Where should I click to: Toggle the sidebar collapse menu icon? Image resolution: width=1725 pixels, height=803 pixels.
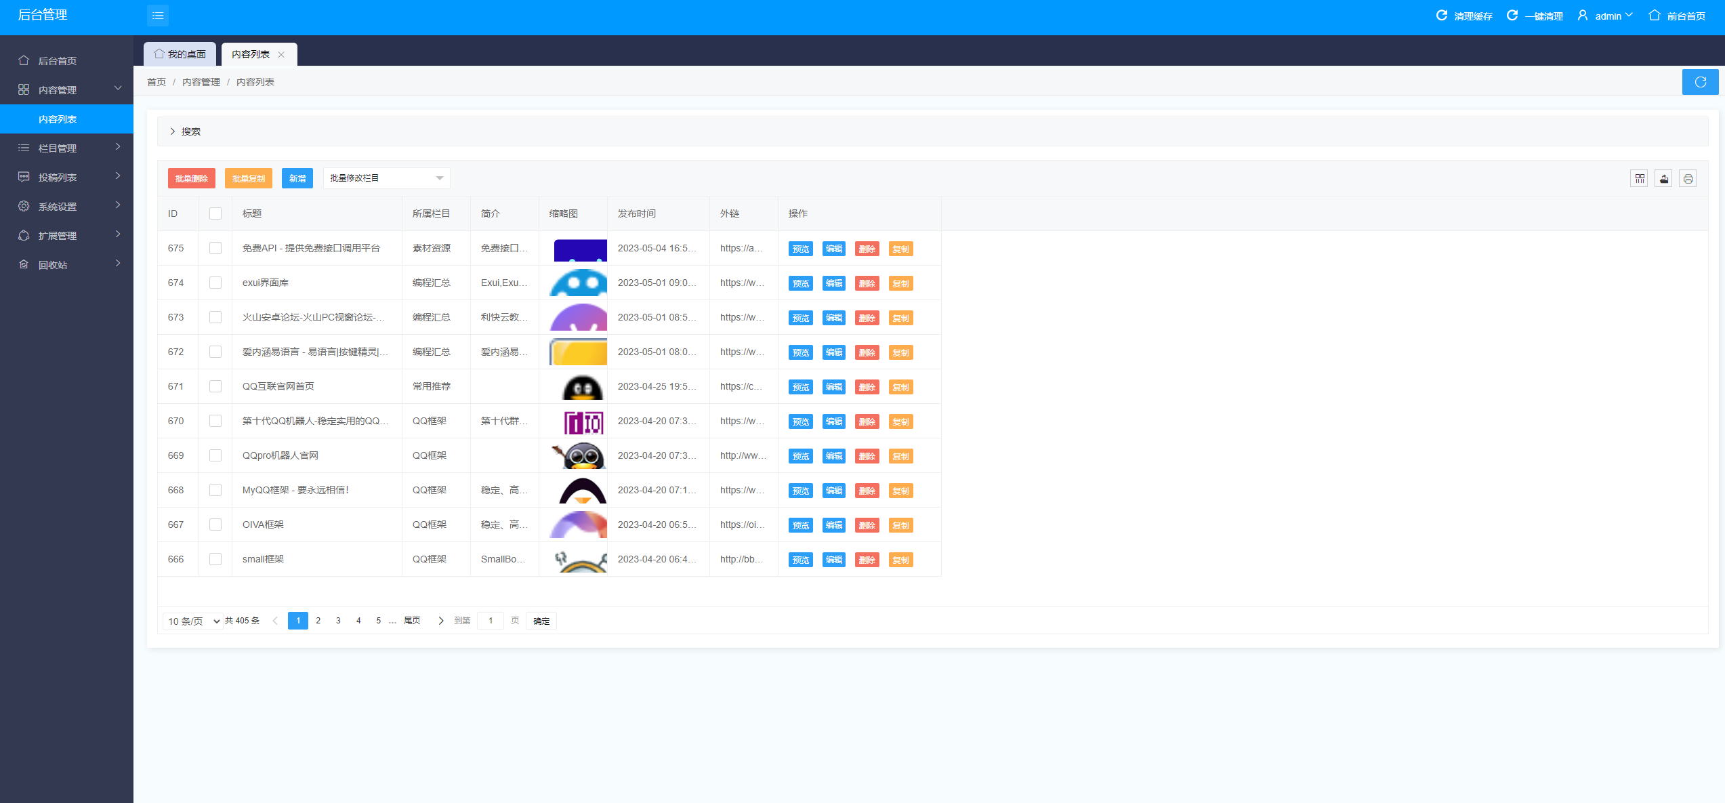pyautogui.click(x=158, y=16)
